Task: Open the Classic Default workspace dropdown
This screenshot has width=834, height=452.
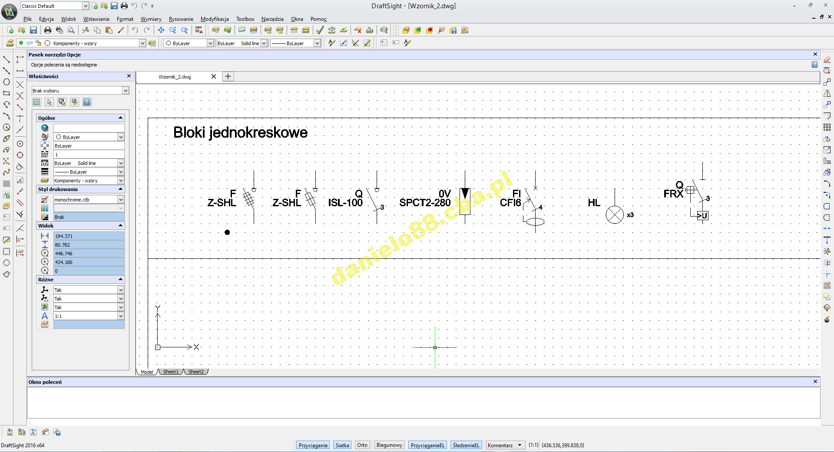Action: pyautogui.click(x=86, y=6)
